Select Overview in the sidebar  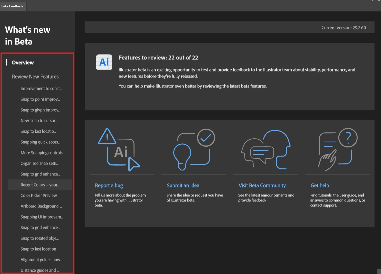click(23, 62)
